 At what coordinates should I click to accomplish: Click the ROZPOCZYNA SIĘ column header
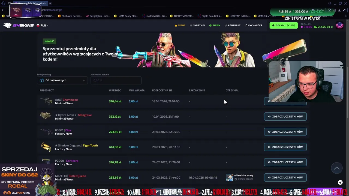tap(162, 90)
